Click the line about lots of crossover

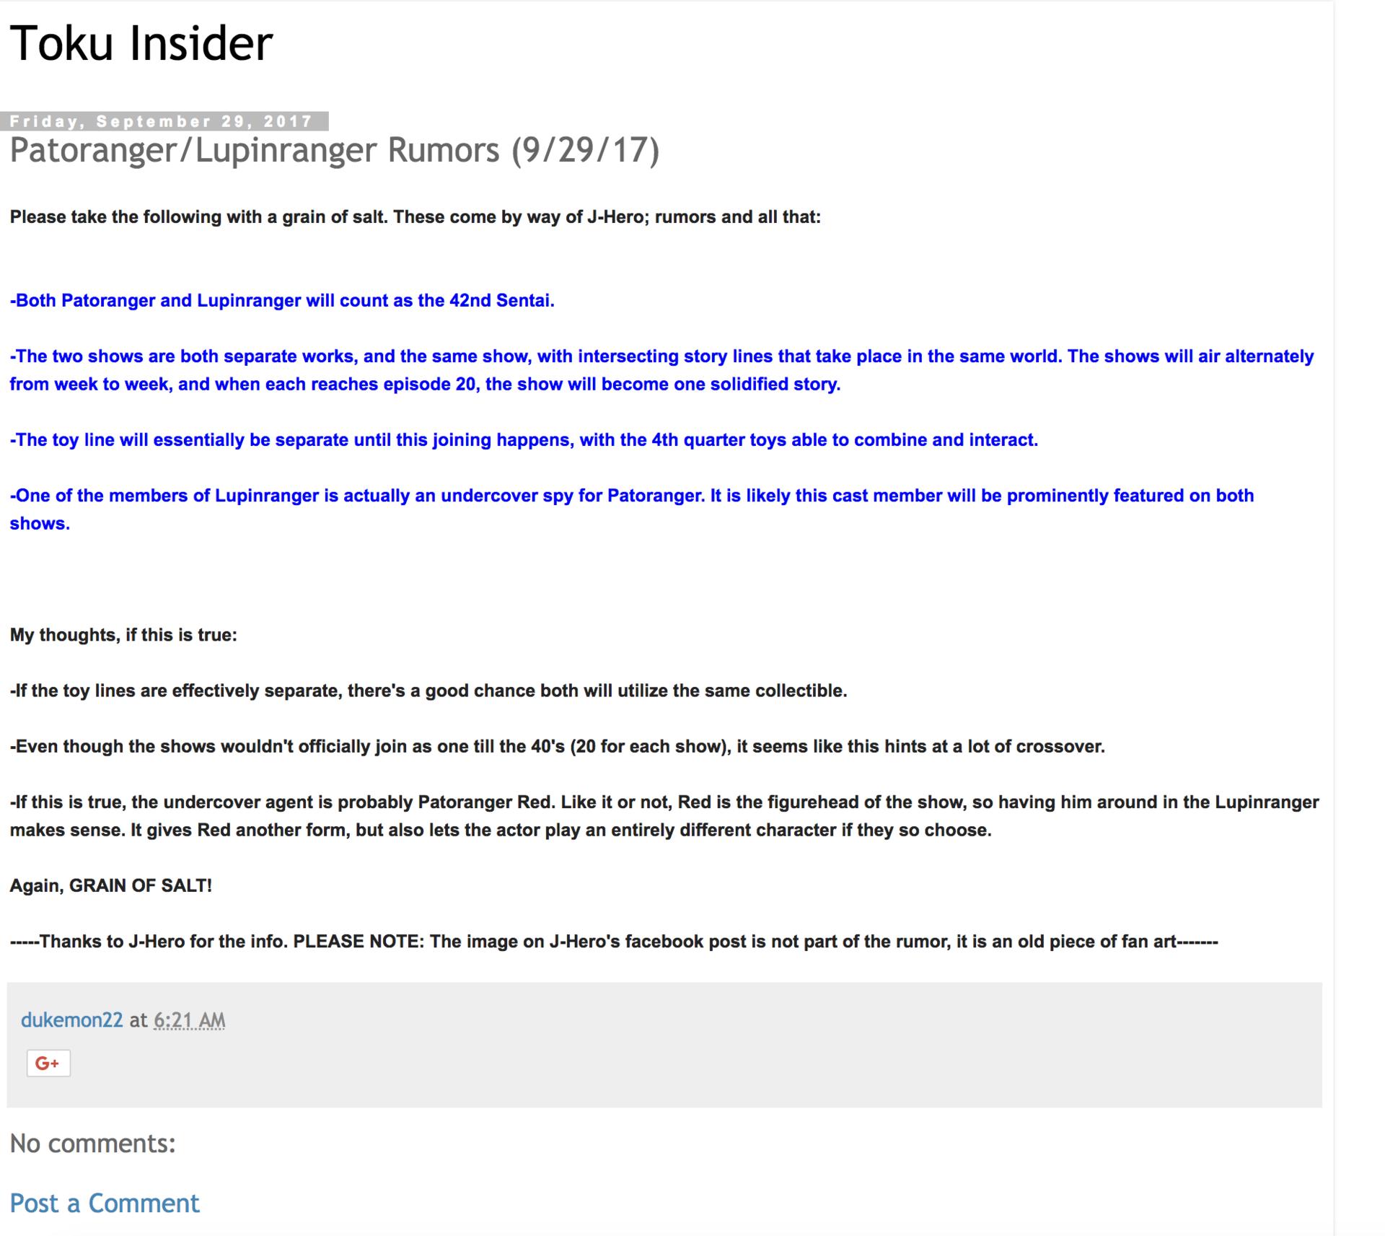tap(557, 746)
